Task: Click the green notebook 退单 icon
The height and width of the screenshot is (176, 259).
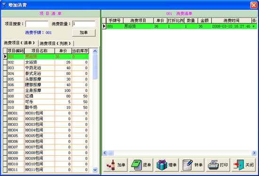Action: (x=137, y=165)
